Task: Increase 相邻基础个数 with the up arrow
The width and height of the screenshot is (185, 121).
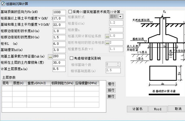Action: tap(118, 63)
